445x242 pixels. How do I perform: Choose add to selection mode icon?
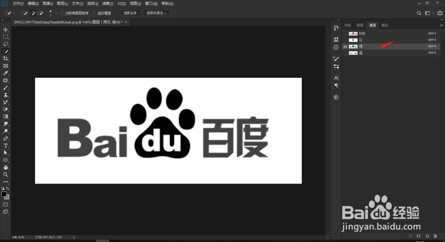tap(32, 13)
